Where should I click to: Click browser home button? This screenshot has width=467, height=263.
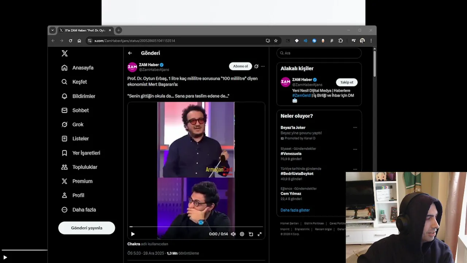click(x=79, y=41)
